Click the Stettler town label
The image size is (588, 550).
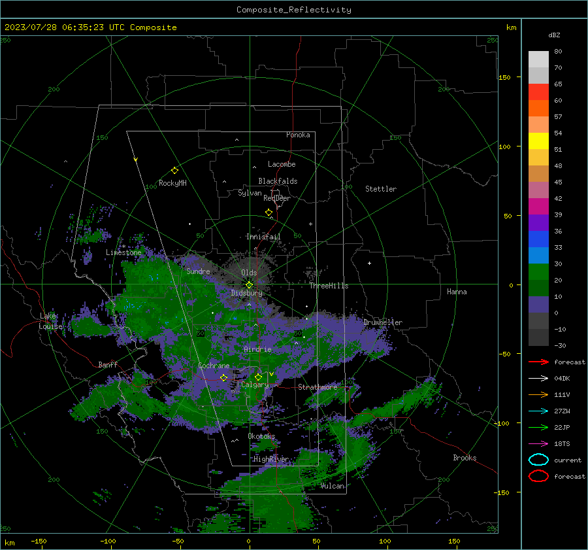click(x=381, y=189)
